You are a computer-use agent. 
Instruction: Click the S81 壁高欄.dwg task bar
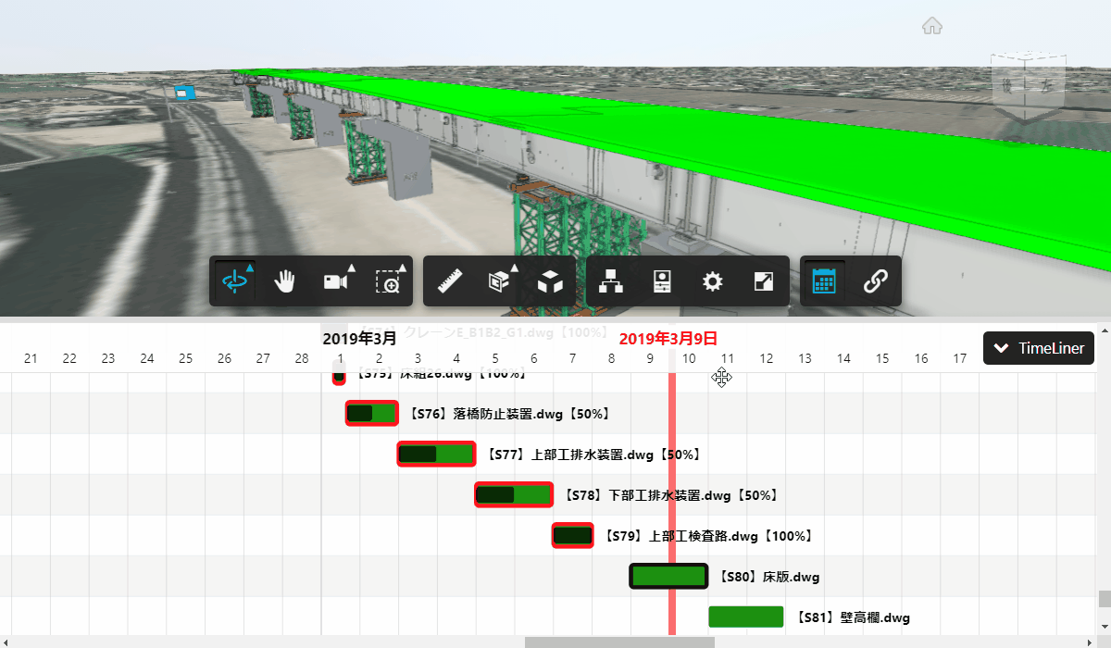pos(746,617)
